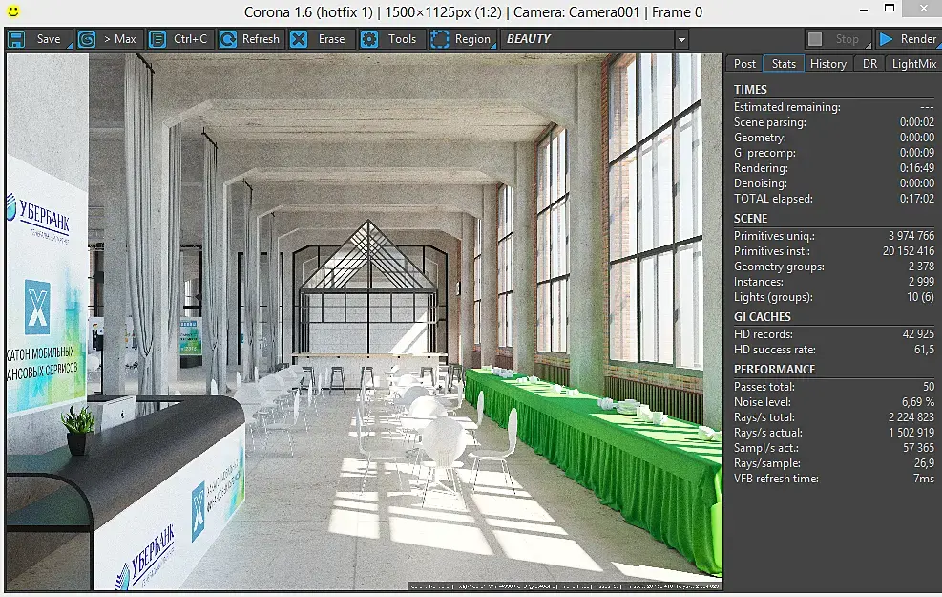942x597 pixels.
Task: Click the HD records value 42 925
Action: coord(918,334)
